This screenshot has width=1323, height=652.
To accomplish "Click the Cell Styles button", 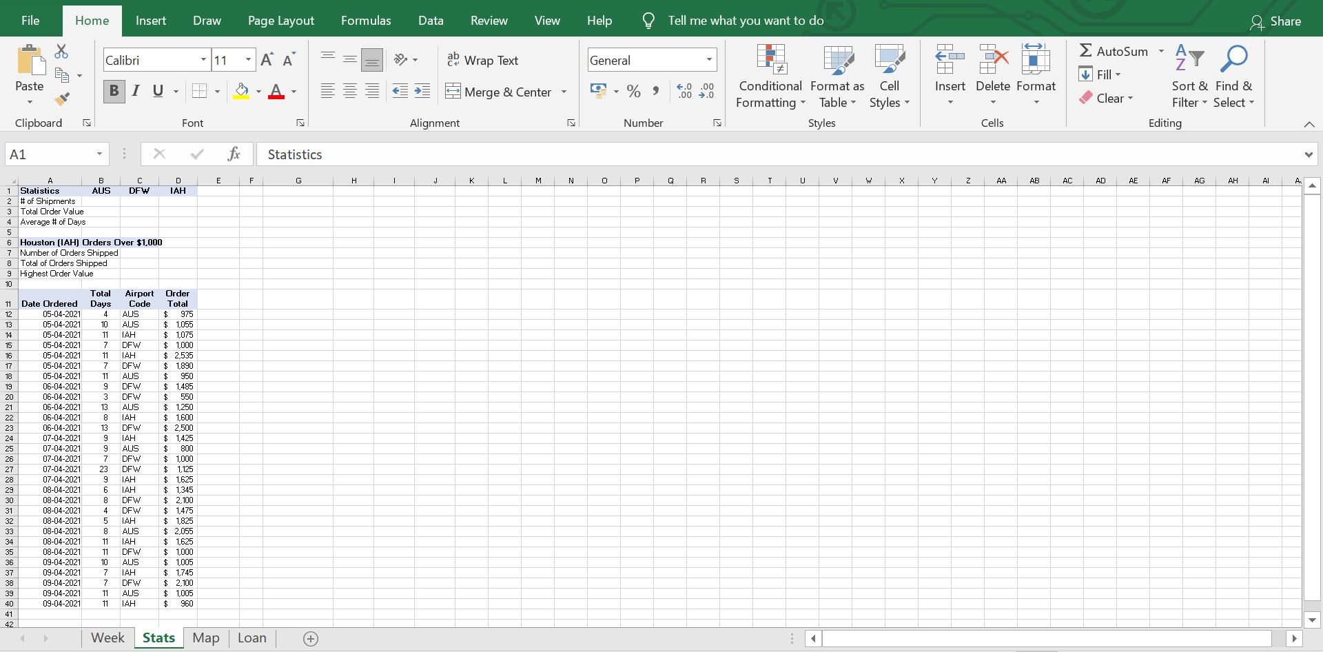I will [x=890, y=76].
